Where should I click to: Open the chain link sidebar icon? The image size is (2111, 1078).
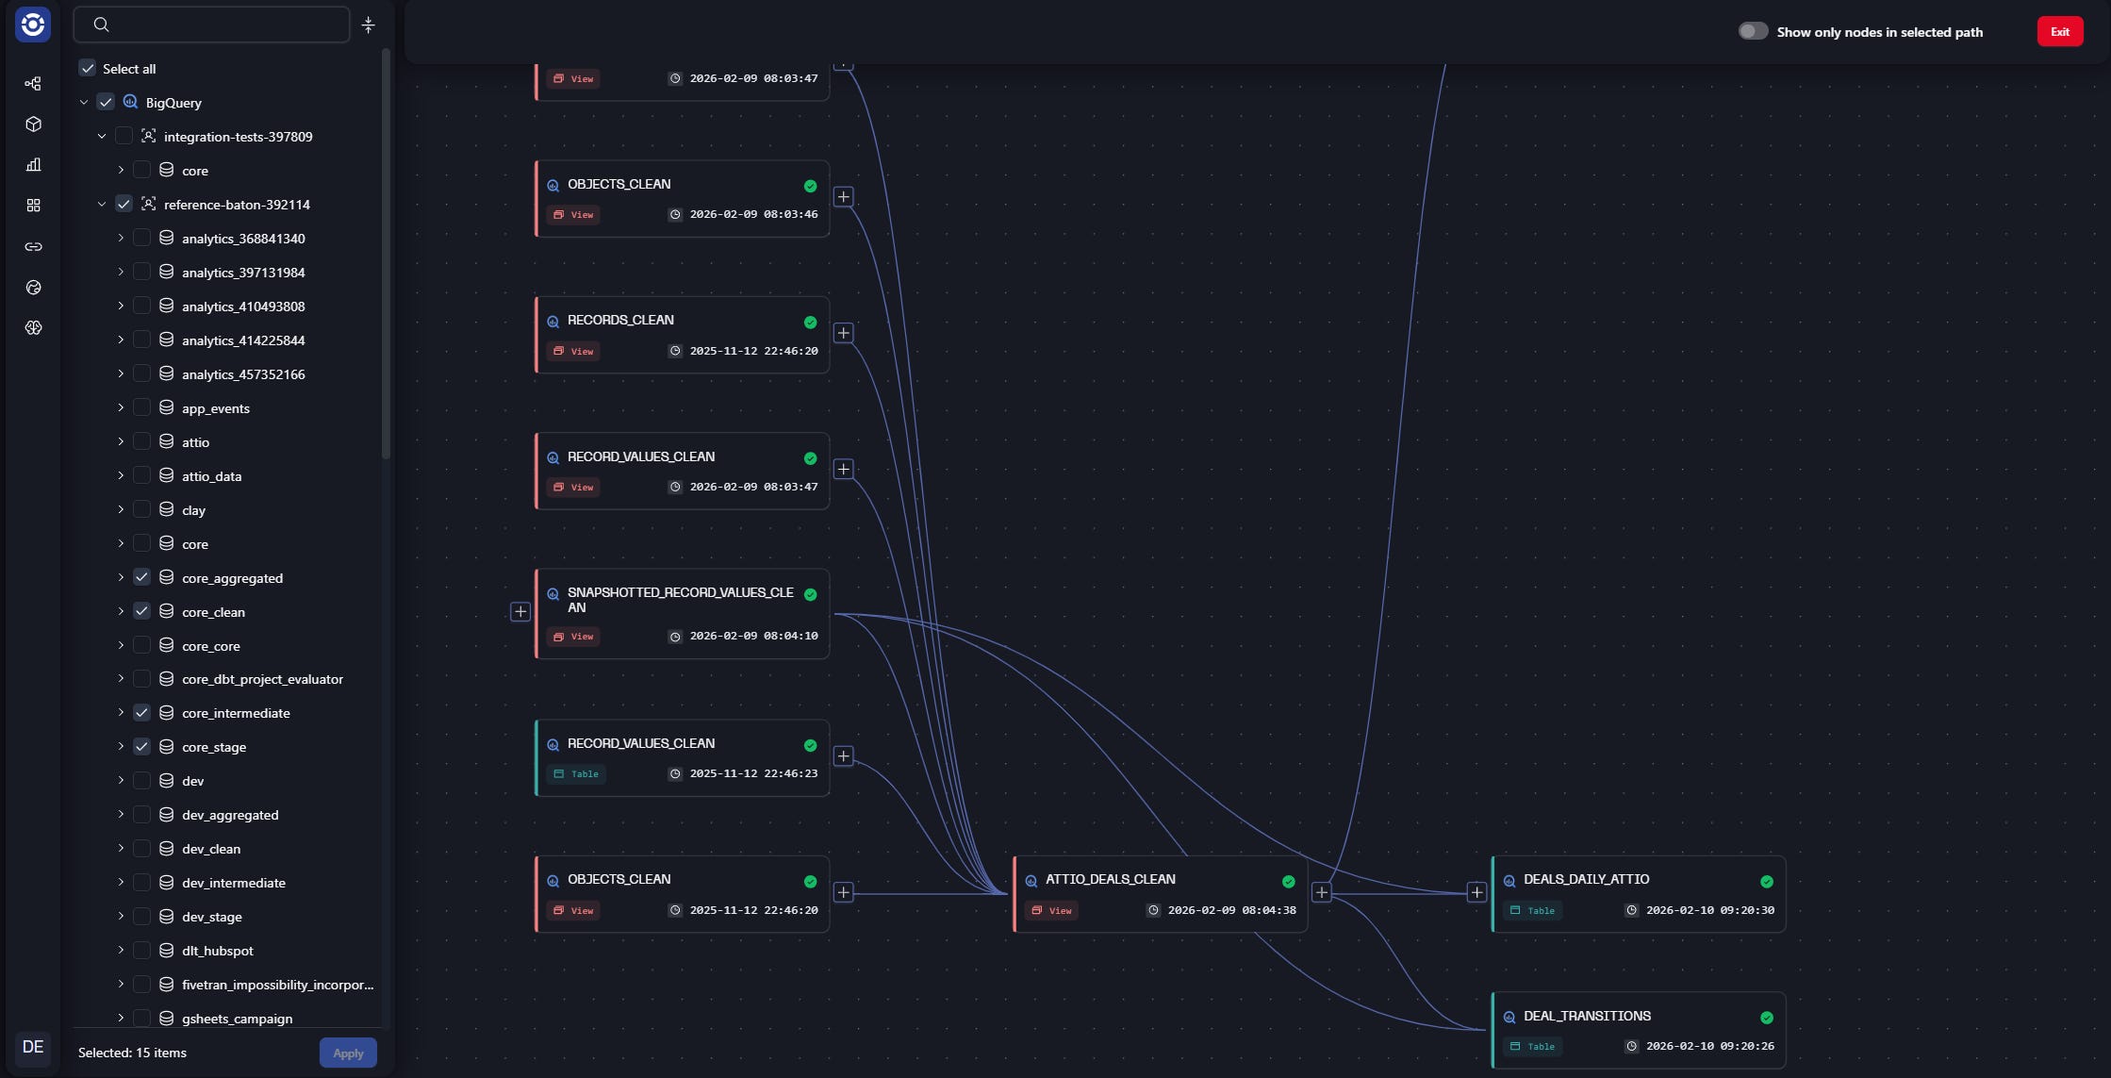pos(33,247)
